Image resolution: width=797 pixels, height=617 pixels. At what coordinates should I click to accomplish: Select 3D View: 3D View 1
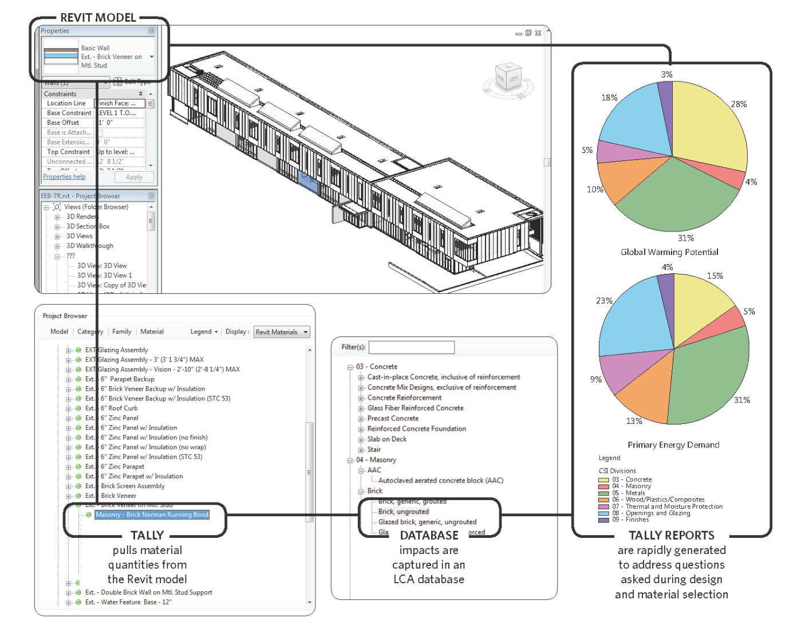(x=105, y=276)
